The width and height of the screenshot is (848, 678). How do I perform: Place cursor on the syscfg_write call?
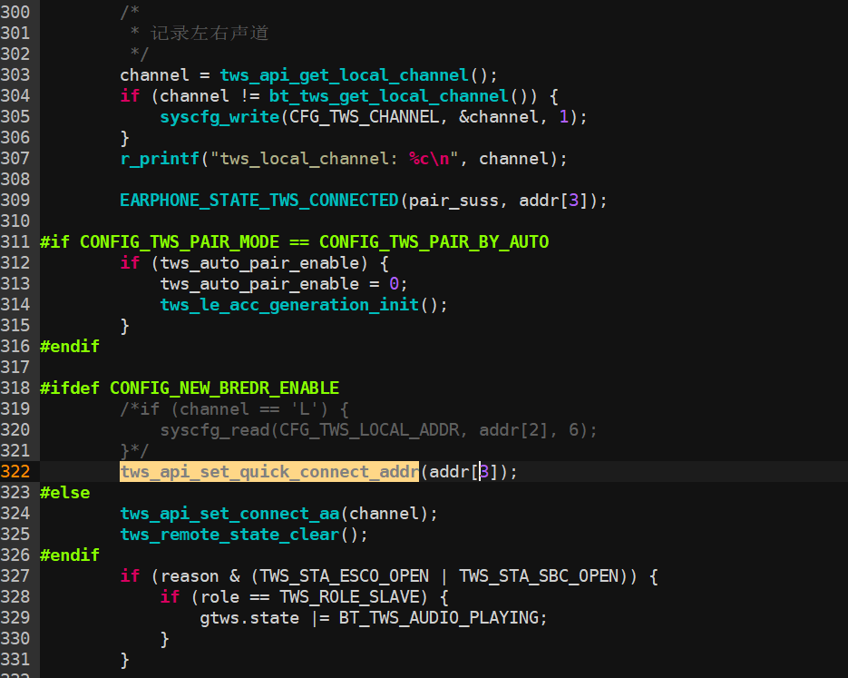coord(219,117)
